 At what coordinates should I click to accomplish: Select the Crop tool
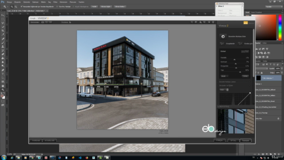coord(3,31)
